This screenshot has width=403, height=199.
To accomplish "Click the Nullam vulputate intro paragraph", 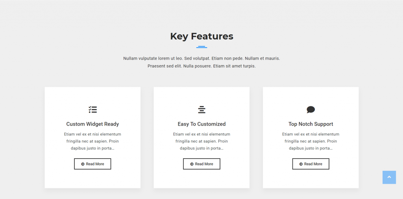I will (201, 62).
